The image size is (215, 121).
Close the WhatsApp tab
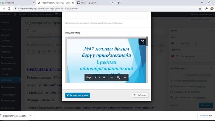click(x=33, y=3)
